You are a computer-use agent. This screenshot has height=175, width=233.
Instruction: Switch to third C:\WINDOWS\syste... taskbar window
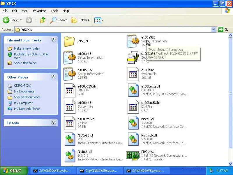click(x=146, y=171)
